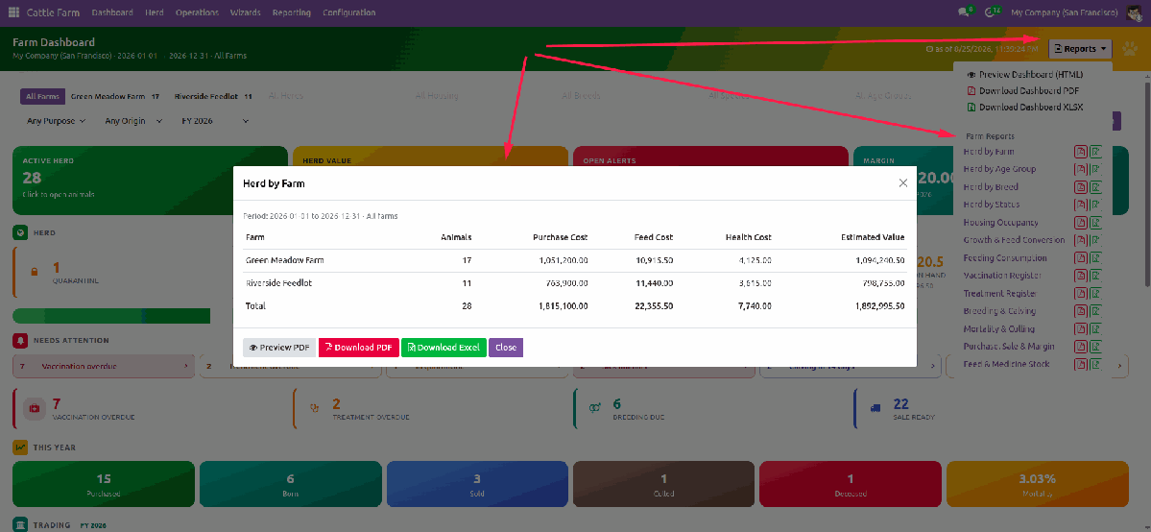Open the Configuration menu

point(348,12)
